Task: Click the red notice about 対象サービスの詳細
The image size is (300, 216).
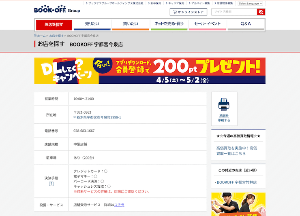Action: pos(112,191)
